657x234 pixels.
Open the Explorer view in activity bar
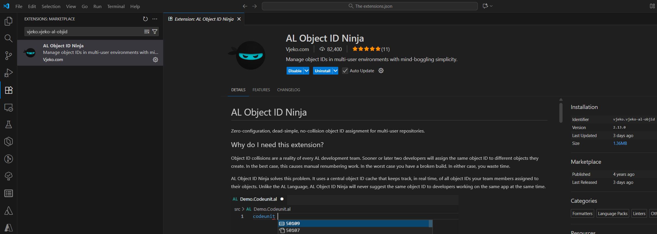[9, 21]
